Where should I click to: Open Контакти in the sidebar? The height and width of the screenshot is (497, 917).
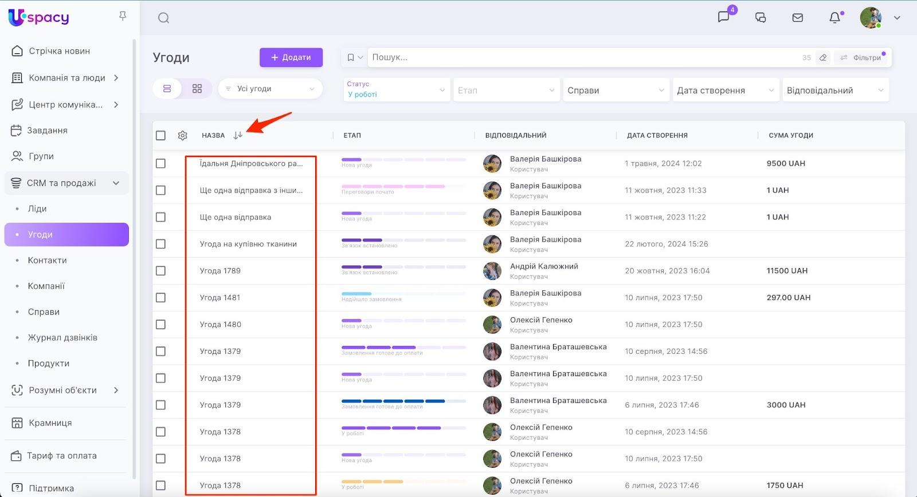tap(47, 260)
